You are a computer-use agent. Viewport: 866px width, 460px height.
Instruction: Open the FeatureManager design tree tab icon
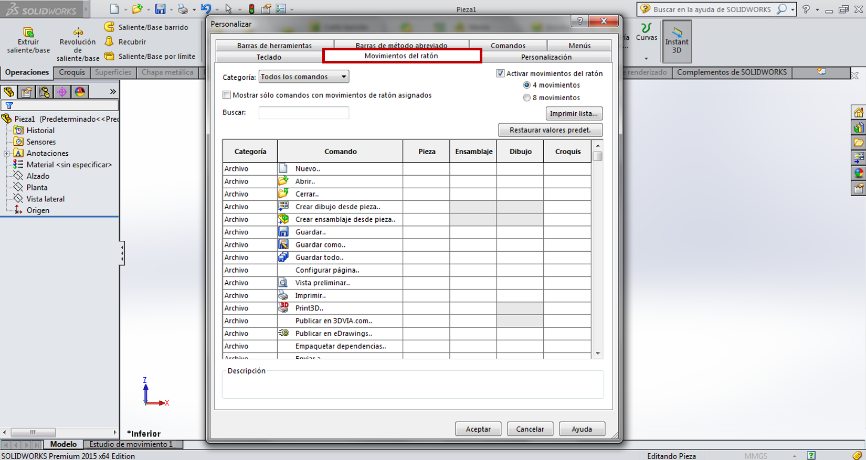pyautogui.click(x=9, y=92)
